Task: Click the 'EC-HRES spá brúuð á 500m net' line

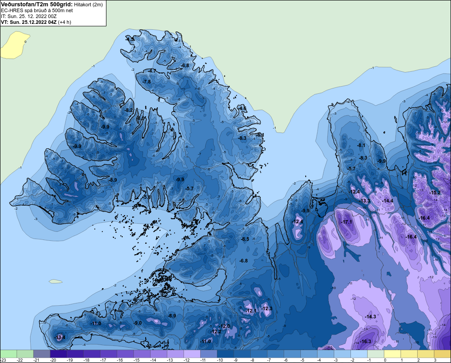Action: (x=37, y=10)
